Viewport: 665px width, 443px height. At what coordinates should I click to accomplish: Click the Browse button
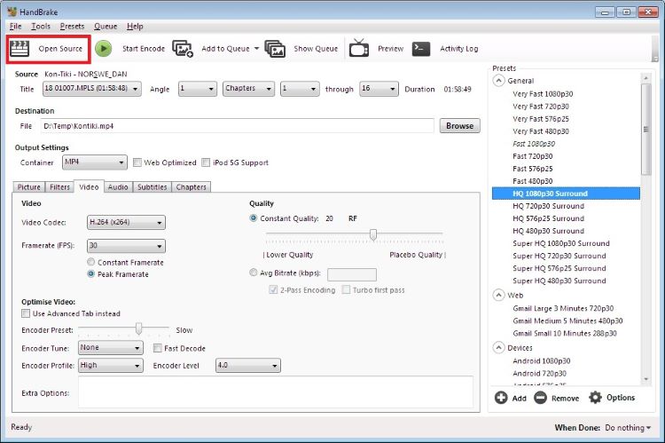coord(459,126)
